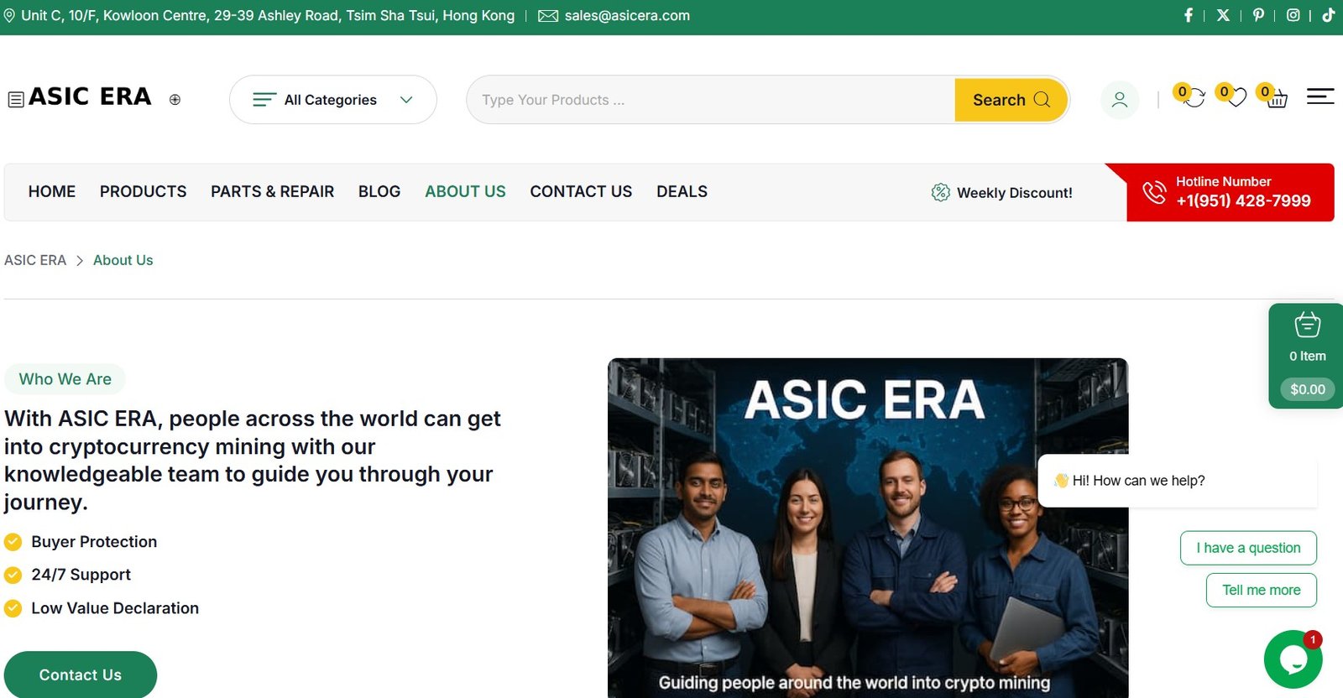
Task: Click the envelope icon beside the email
Action: 548,16
